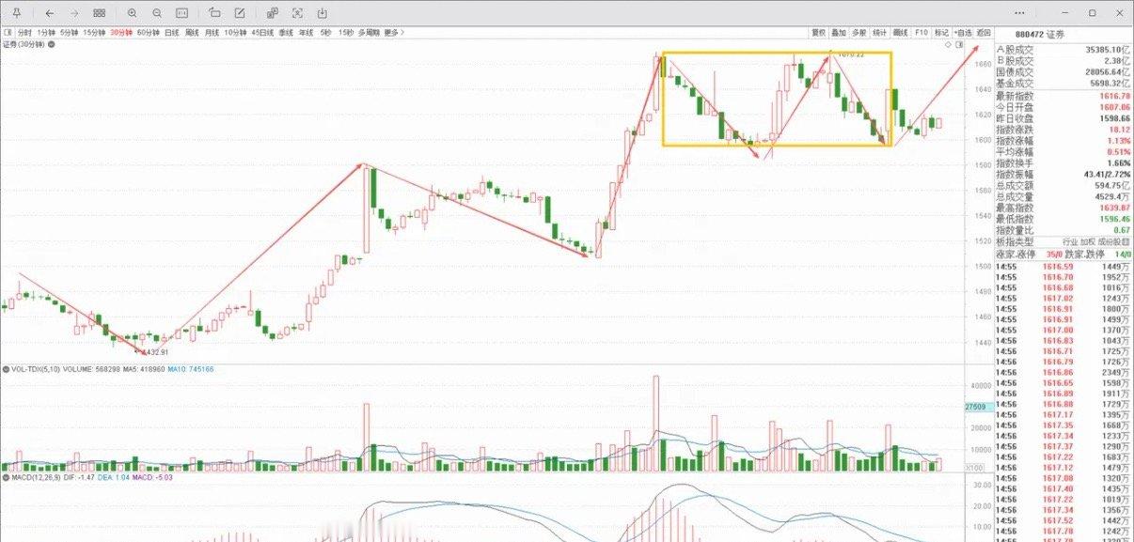
Task: Click the green 27509 volume axis marker
Action: tap(977, 407)
